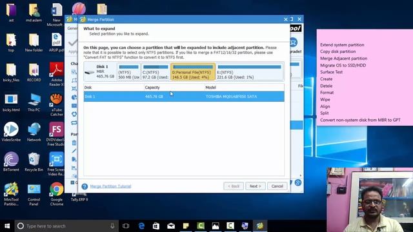This screenshot has width=413, height=232.
Task: Click 'Format' in the pink sticky note
Action: 327,93
